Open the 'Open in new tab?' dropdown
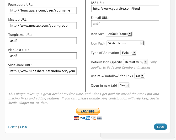The width and height of the screenshot is (176, 140). pyautogui.click(x=124, y=85)
